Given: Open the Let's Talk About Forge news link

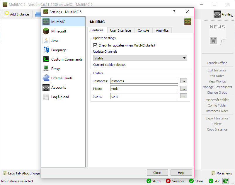Looking at the screenshot, I should pyautogui.click(x=24, y=173).
